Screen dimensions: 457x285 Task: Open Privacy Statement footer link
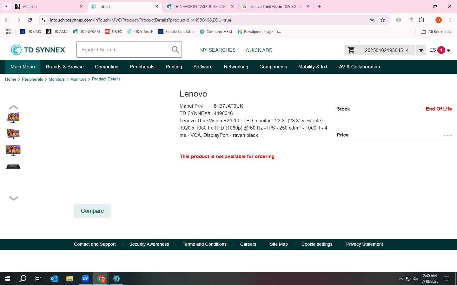[x=364, y=244]
